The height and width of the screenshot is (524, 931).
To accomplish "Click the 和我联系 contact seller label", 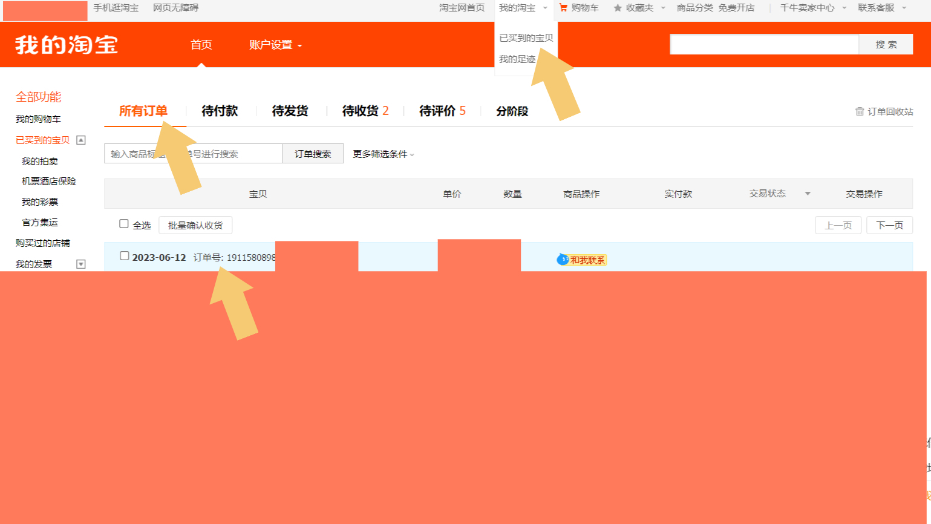I will pyautogui.click(x=587, y=260).
